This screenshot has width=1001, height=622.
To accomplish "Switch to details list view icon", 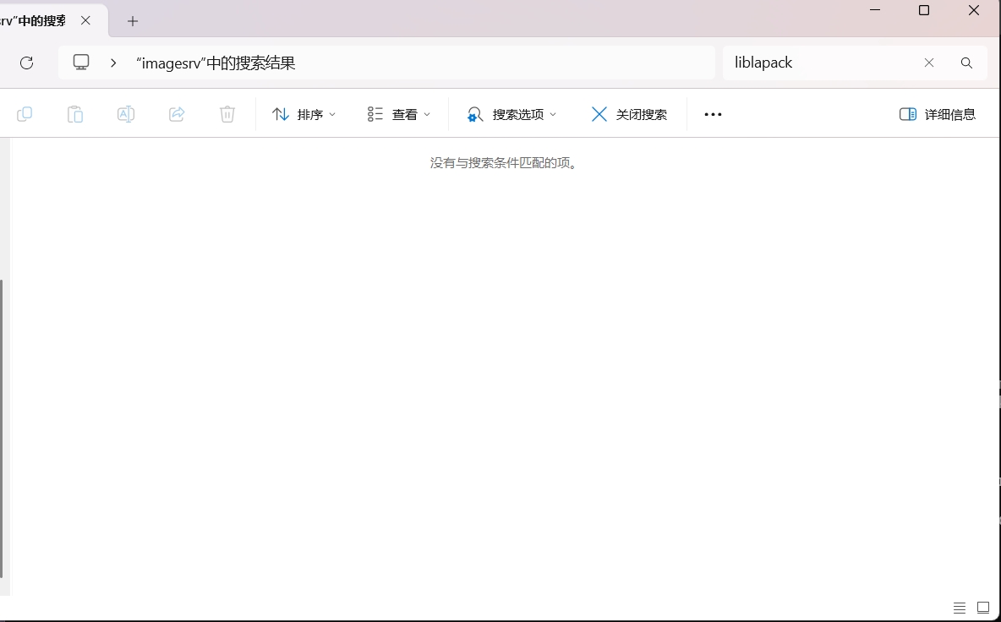I will tap(960, 608).
